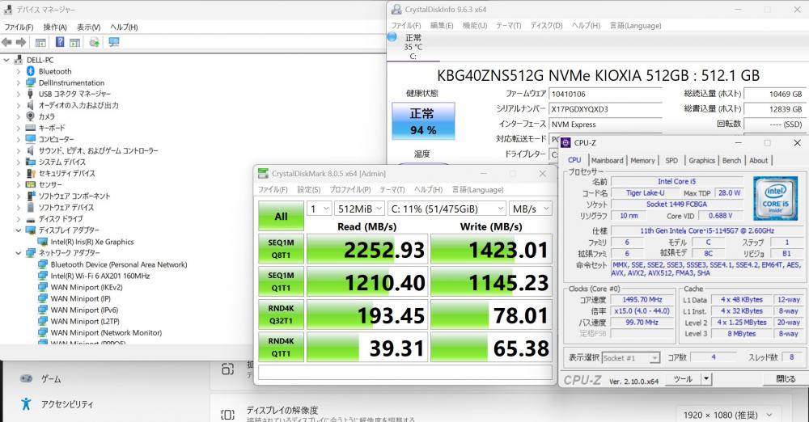Image resolution: width=809 pixels, height=422 pixels.
Task: Open help via the blue question mark icon
Action: [60, 42]
